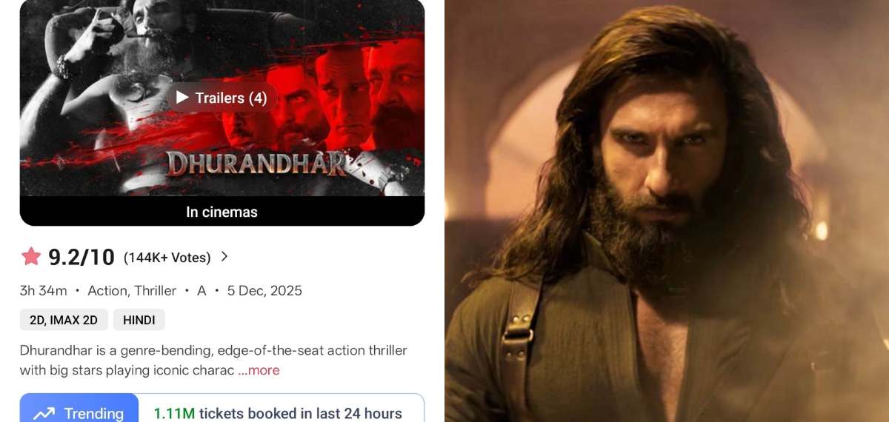Expand description with the ...more link
The width and height of the screenshot is (889, 422).
(259, 370)
